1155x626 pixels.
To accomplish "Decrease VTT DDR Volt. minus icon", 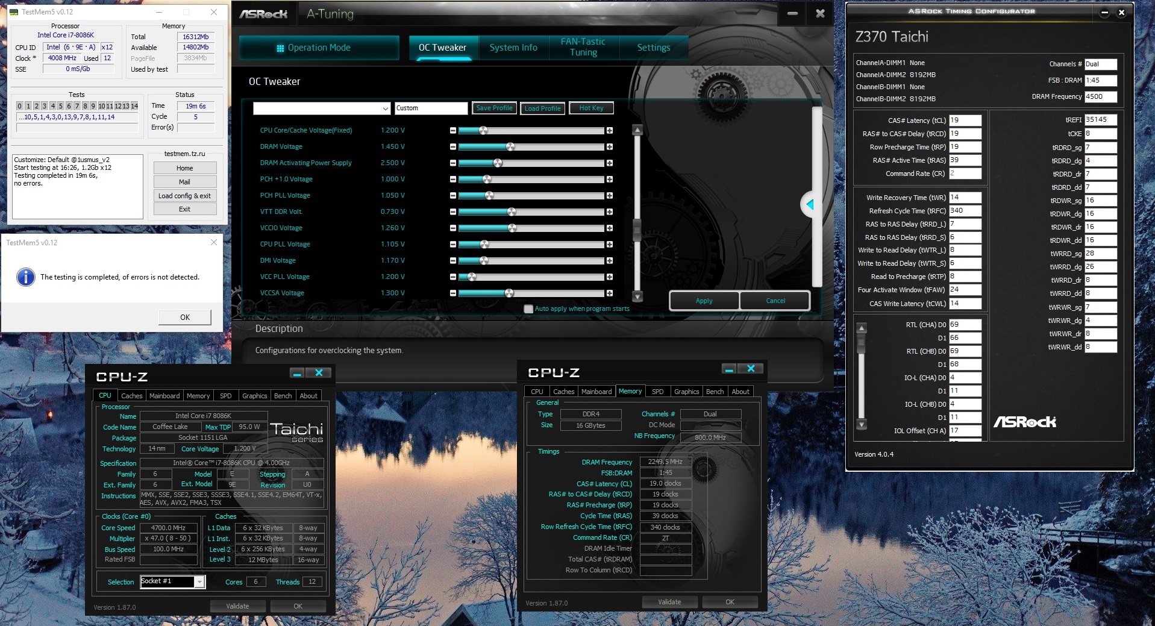I will pyautogui.click(x=453, y=211).
